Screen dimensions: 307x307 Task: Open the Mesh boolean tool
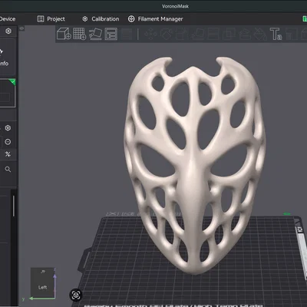pyautogui.click(x=229, y=34)
